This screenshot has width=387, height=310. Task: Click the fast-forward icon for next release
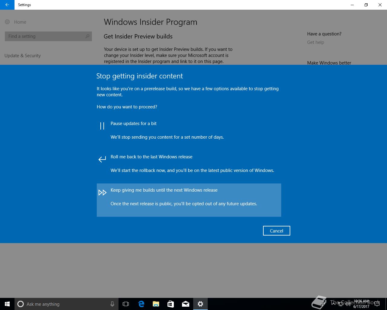pyautogui.click(x=102, y=193)
